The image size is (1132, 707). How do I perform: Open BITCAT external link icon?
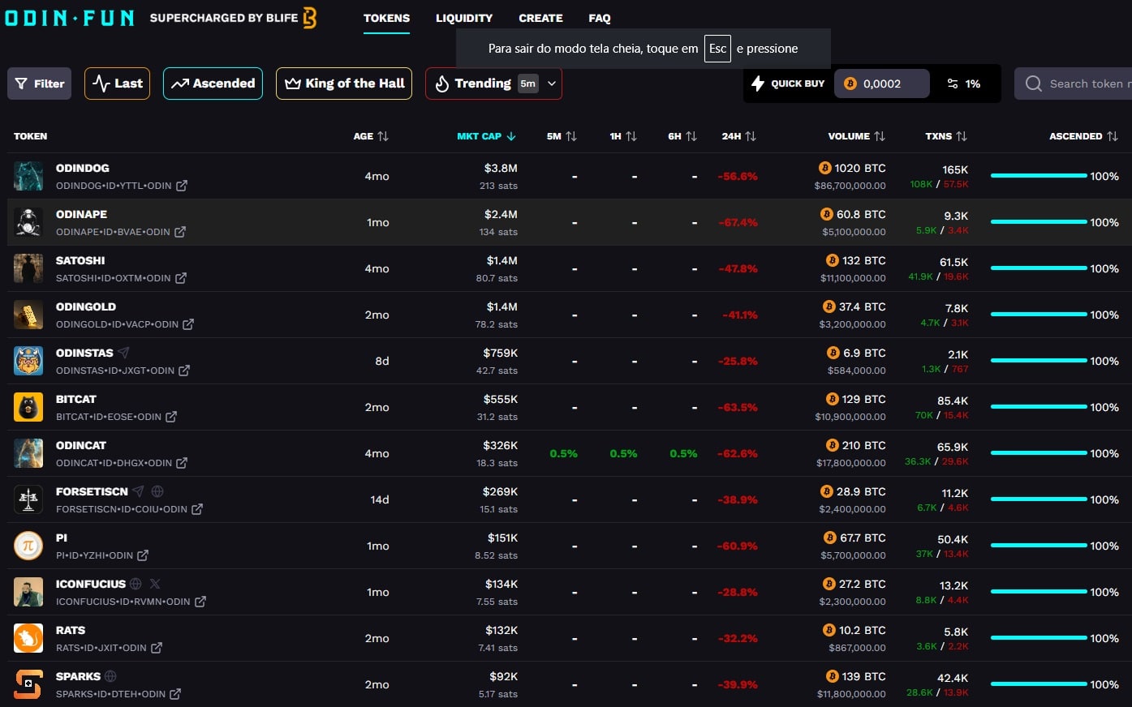point(171,417)
